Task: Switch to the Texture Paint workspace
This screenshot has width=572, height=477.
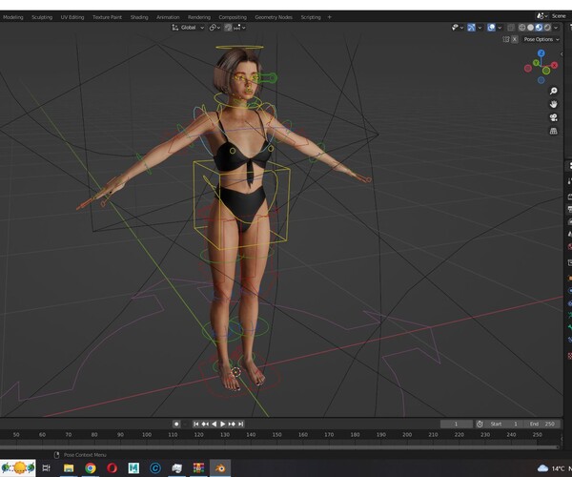Action: click(x=107, y=17)
